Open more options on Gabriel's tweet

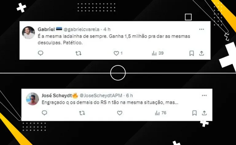coord(202,29)
